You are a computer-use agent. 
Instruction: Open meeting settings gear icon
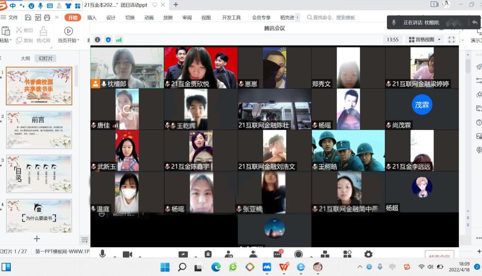point(368,254)
